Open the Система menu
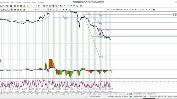Image resolution: width=177 pixels, height=99 pixels. 27,2
